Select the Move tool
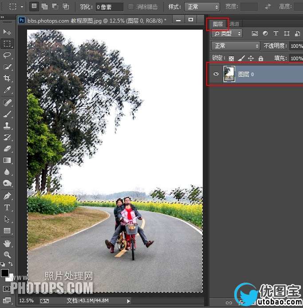This screenshot has width=303, height=308. pos(7,32)
